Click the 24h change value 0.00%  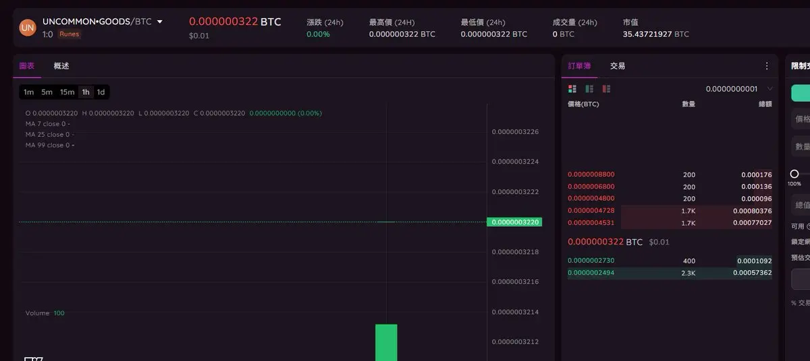click(x=318, y=34)
